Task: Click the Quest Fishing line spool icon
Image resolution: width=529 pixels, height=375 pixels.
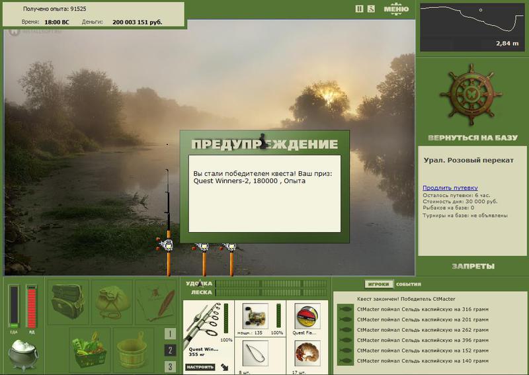Action: click(x=307, y=316)
